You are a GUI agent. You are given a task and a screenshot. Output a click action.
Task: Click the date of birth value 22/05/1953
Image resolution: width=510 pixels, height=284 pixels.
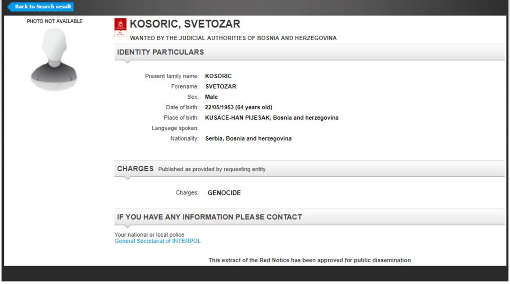238,107
